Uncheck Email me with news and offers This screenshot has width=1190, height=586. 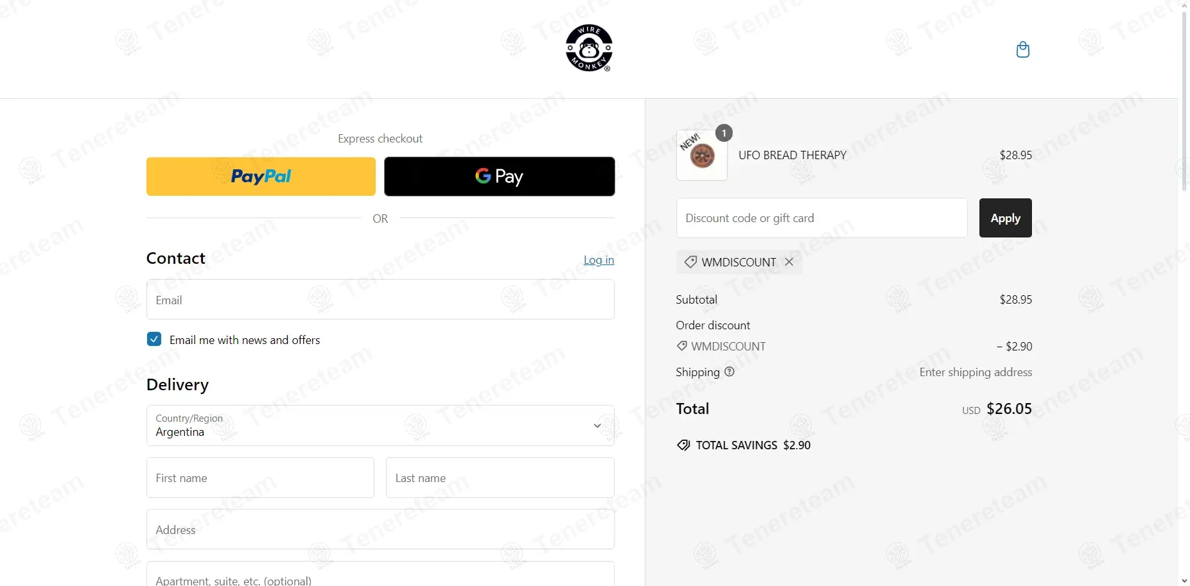click(154, 339)
